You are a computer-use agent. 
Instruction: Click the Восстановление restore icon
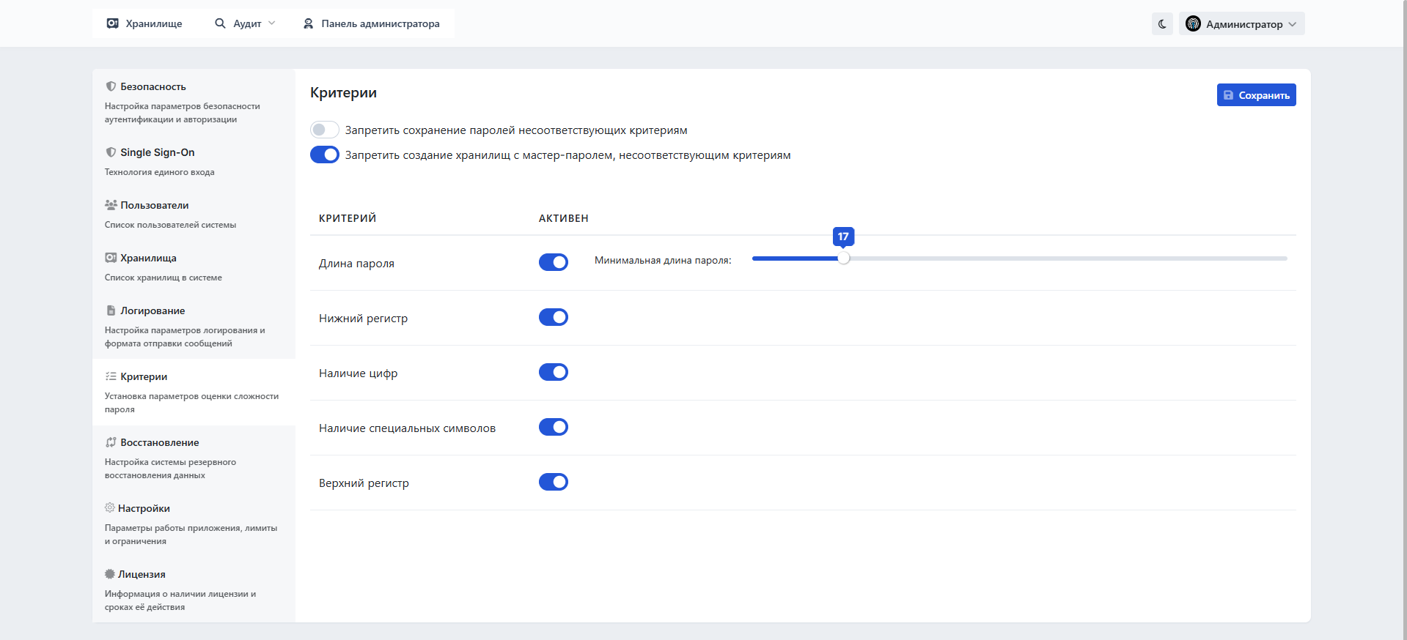[x=111, y=442]
